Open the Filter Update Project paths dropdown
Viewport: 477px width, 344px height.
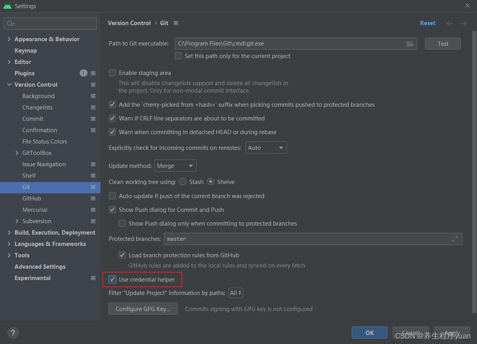[236, 293]
